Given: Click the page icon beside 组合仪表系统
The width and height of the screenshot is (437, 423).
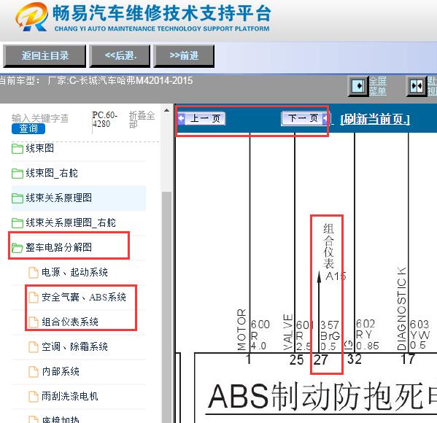Looking at the screenshot, I should coord(34,322).
